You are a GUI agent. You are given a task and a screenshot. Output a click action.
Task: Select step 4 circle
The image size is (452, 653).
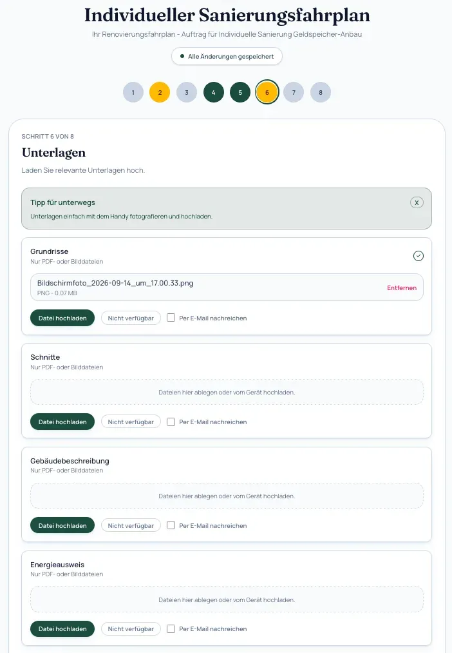point(213,92)
